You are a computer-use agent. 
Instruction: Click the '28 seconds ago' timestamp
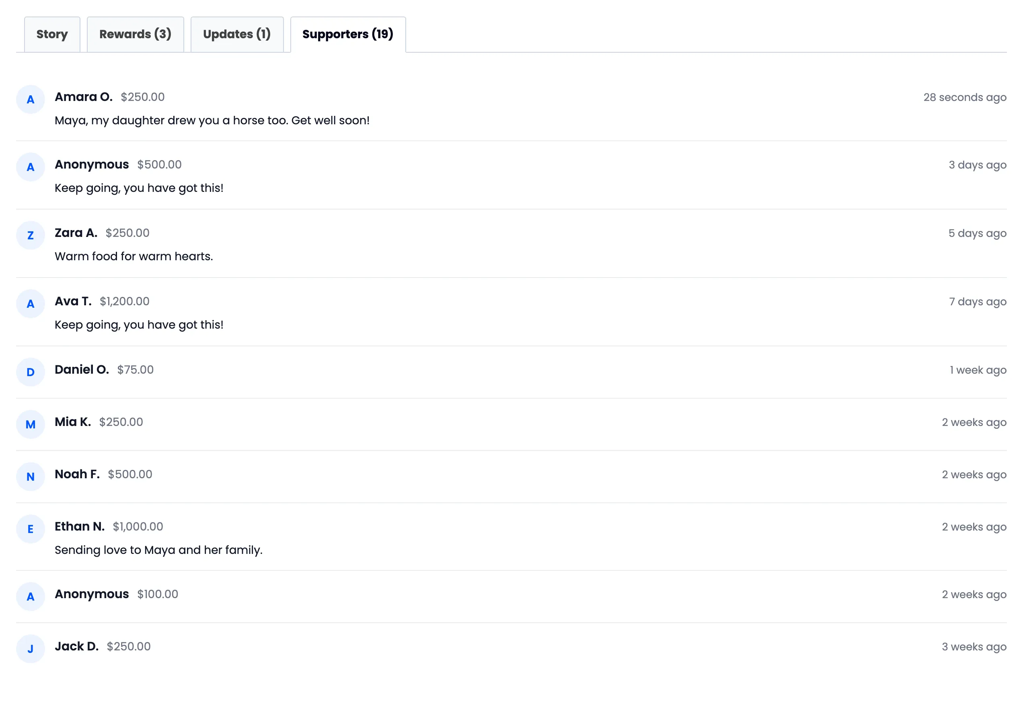(965, 97)
